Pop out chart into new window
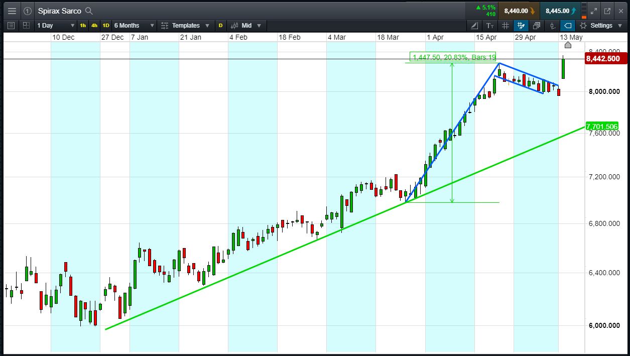Image resolution: width=630 pixels, height=356 pixels. point(607,11)
